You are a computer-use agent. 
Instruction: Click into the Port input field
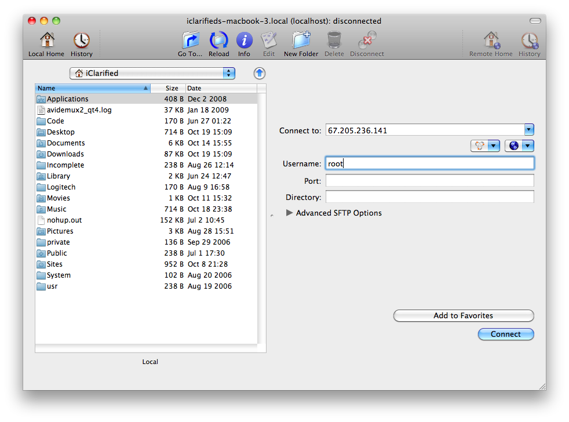[429, 181]
